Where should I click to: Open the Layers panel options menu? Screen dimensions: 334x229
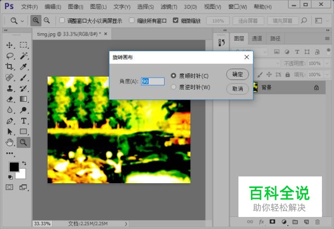click(x=327, y=39)
